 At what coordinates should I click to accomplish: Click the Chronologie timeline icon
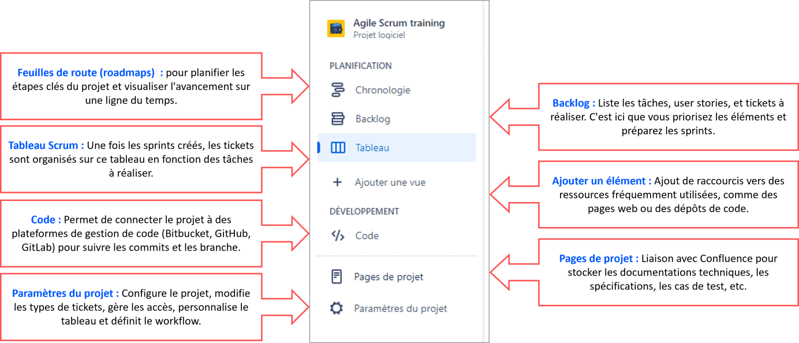pos(338,90)
